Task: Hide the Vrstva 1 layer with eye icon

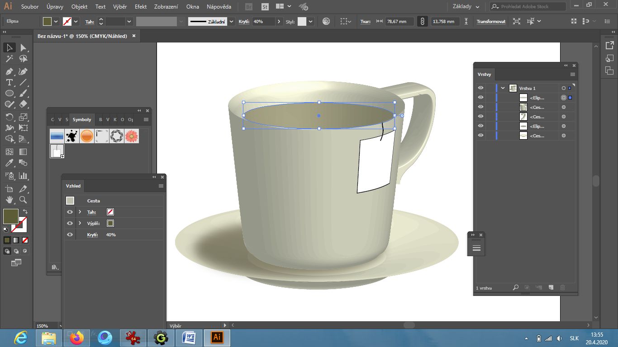Action: click(480, 88)
